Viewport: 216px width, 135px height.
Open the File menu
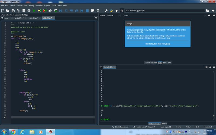pos(2,5)
